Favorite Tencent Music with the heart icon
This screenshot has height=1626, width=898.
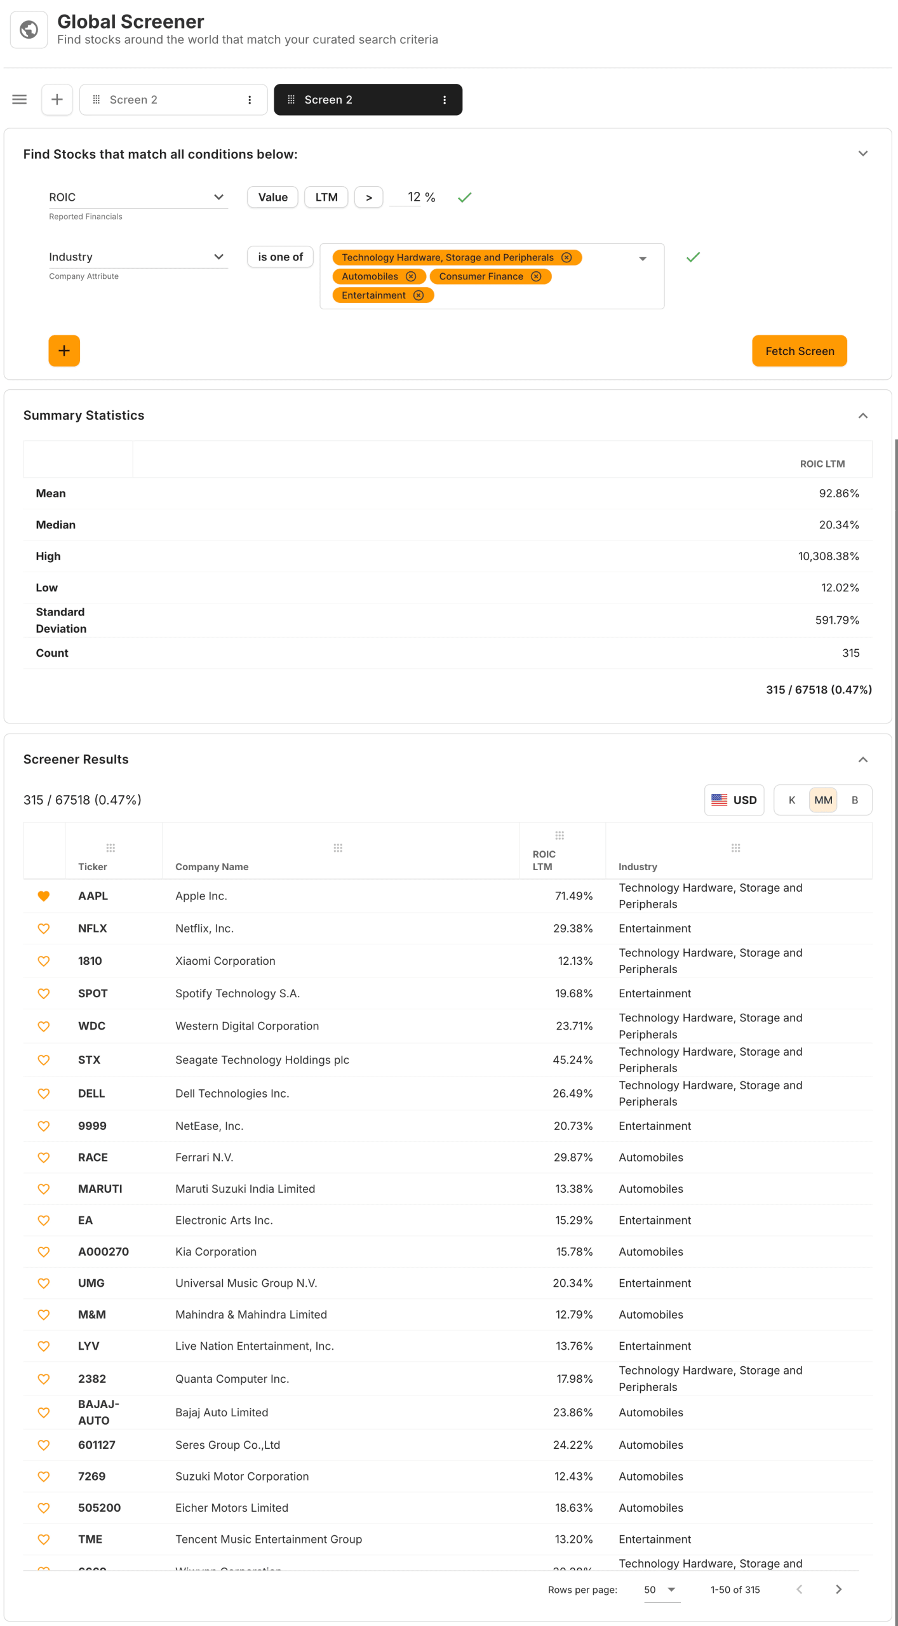click(x=44, y=1540)
